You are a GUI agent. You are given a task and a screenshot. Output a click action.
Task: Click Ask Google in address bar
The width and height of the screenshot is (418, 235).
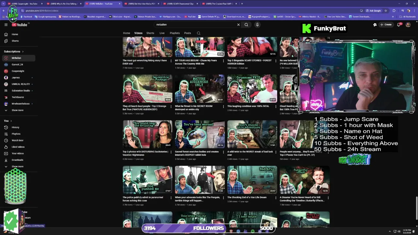tap(373, 10)
